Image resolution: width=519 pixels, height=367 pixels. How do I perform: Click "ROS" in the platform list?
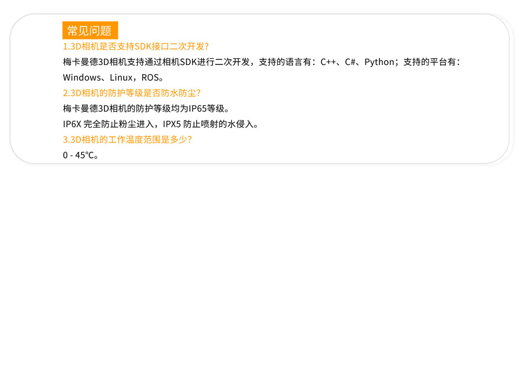150,78
